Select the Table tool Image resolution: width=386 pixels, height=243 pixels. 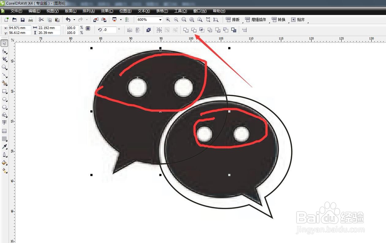pos(4,131)
